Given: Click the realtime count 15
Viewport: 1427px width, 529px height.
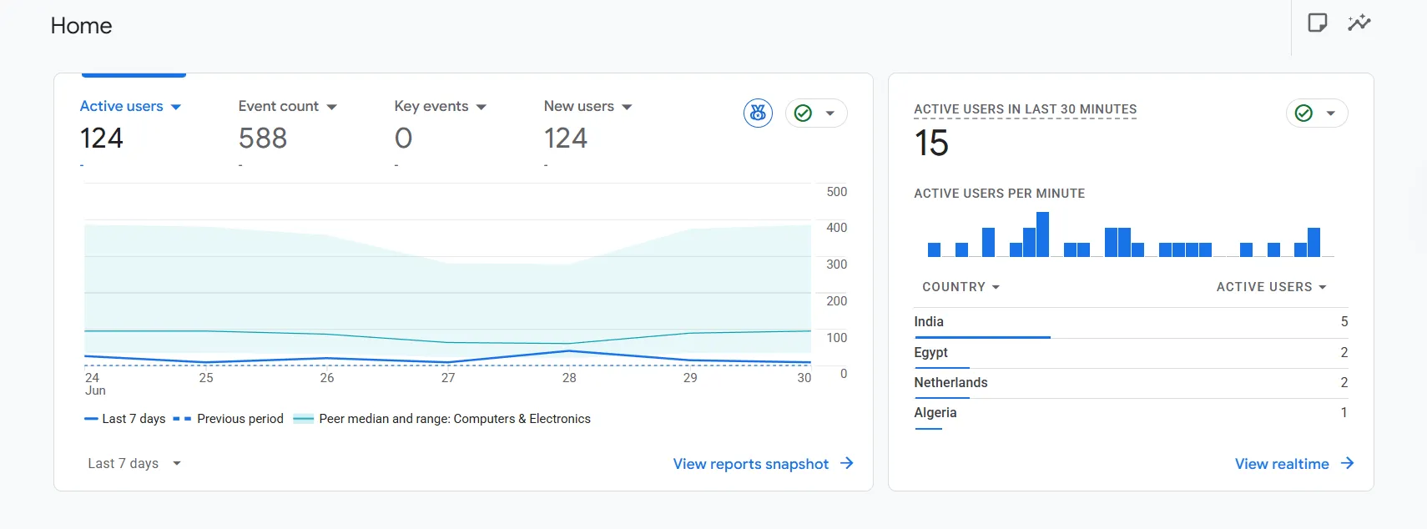Looking at the screenshot, I should coord(931,144).
